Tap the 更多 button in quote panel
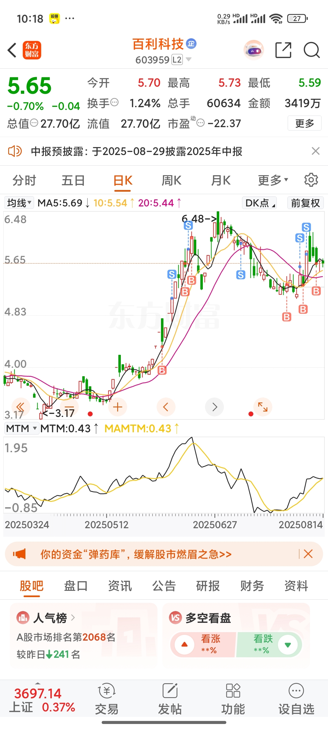The image size is (328, 730). [304, 123]
